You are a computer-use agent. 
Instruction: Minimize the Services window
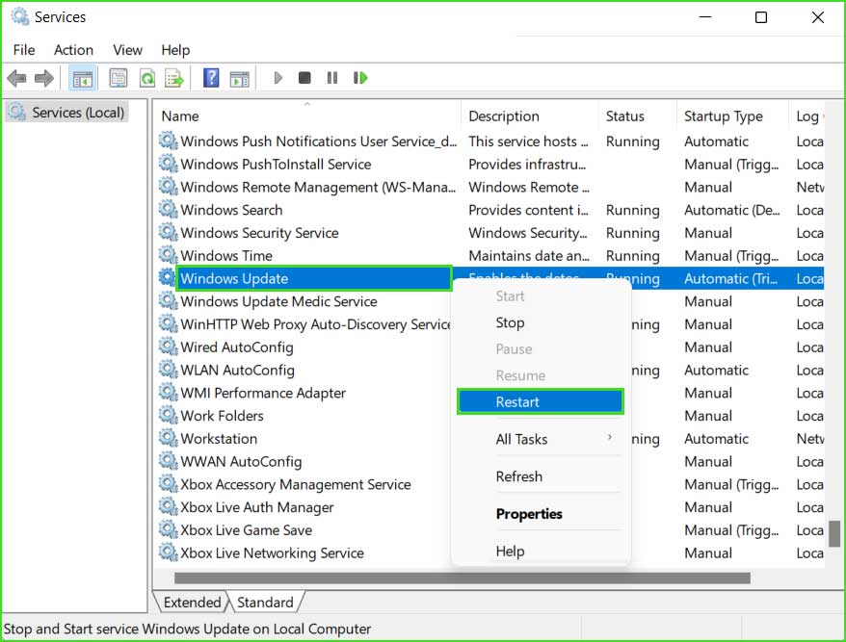[704, 17]
